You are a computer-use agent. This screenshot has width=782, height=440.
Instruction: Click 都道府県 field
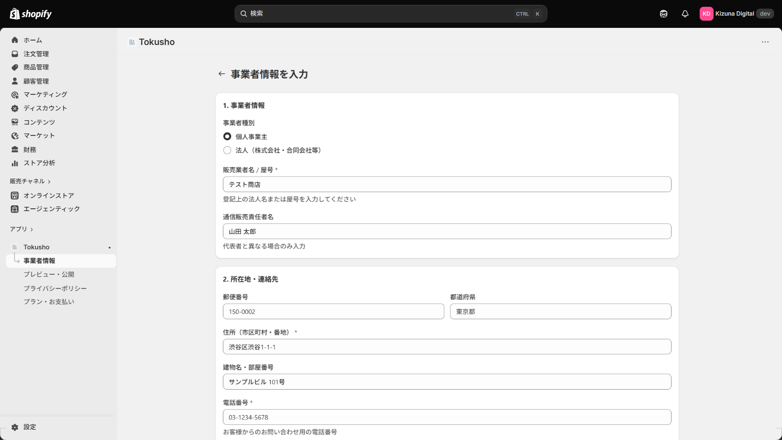(560, 311)
